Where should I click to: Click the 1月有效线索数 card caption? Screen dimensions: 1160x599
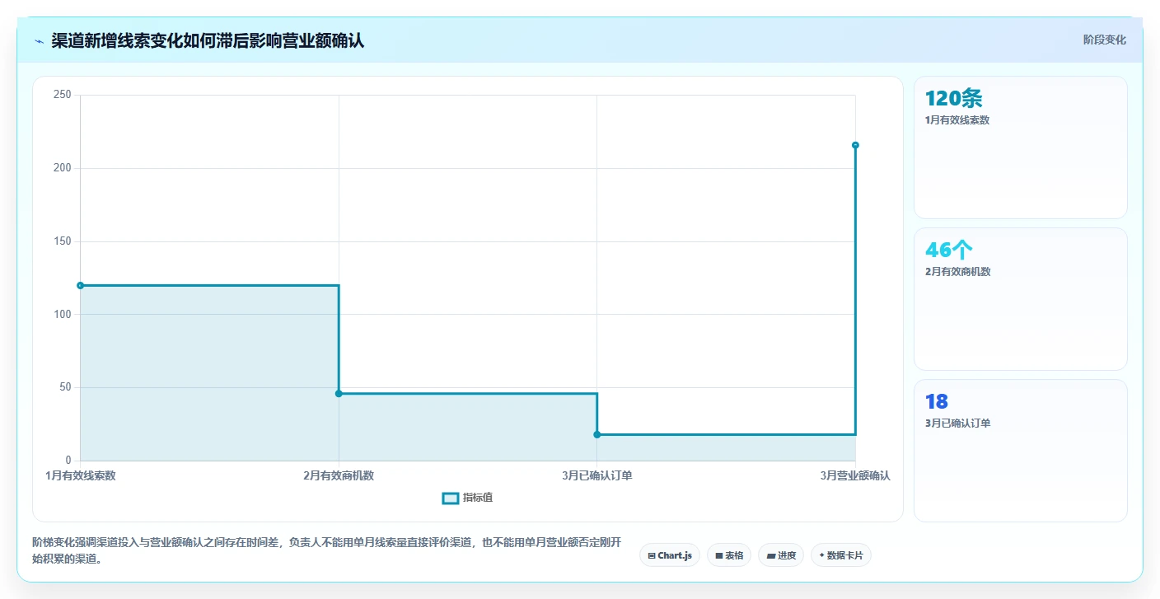point(957,120)
